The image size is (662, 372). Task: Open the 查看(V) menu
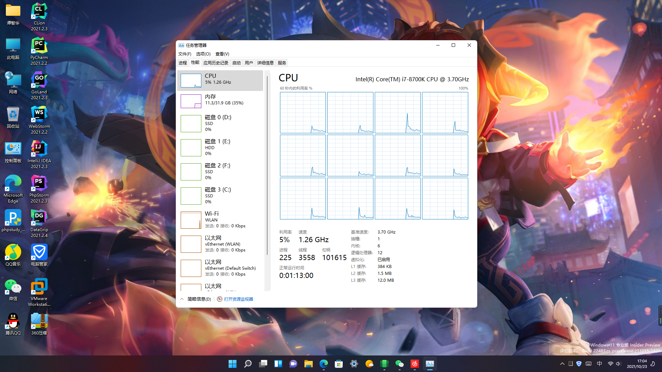pyautogui.click(x=222, y=54)
